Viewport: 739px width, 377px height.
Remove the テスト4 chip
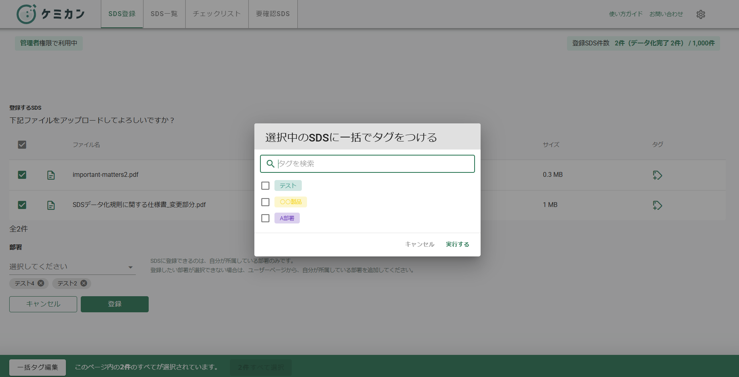[x=41, y=283]
